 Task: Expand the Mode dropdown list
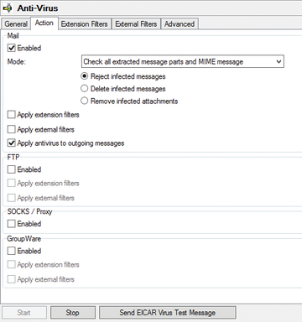183,61
